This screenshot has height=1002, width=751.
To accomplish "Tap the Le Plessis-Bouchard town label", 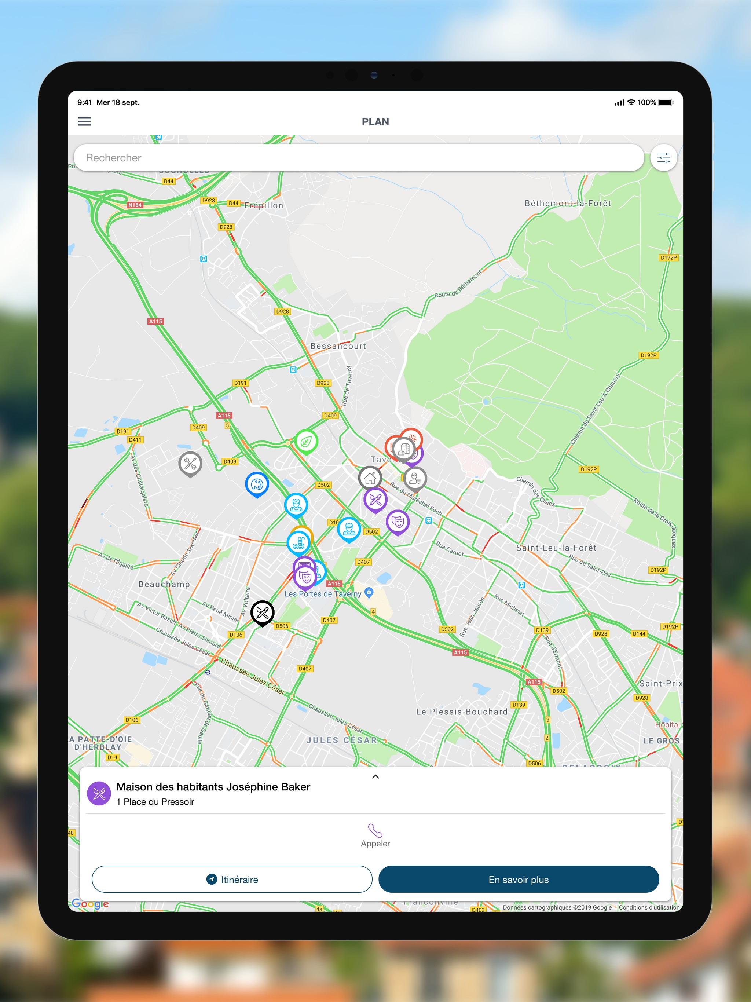I will 462,712.
